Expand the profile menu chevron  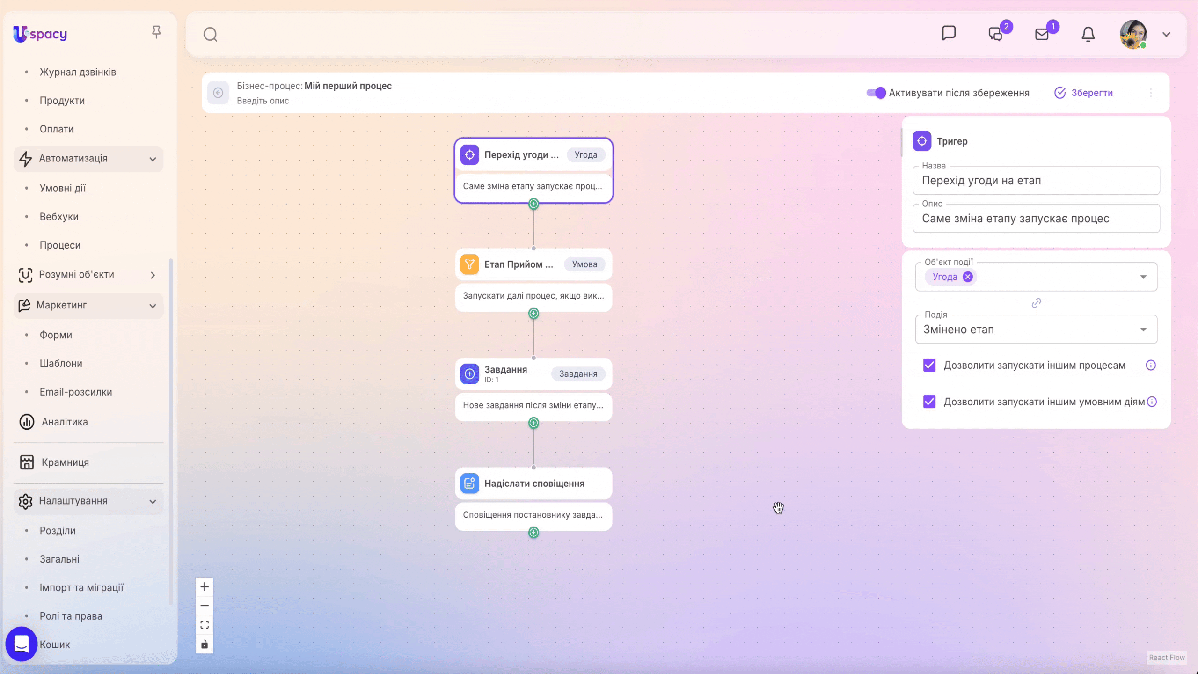[1166, 34]
